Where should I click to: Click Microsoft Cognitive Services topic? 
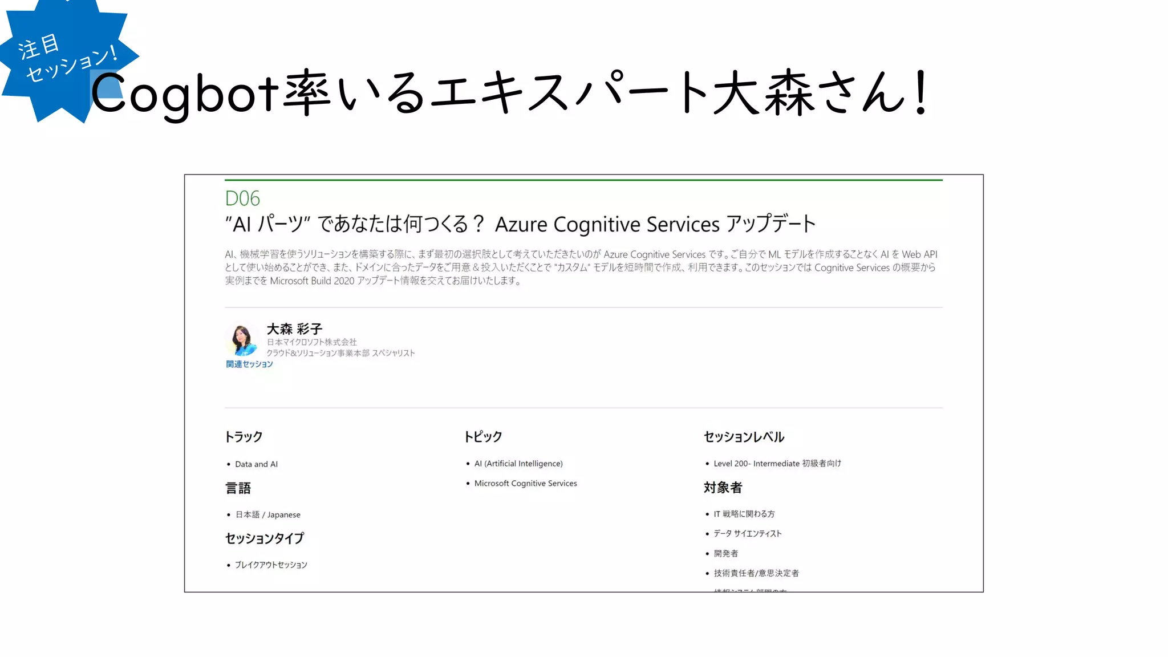pos(525,483)
